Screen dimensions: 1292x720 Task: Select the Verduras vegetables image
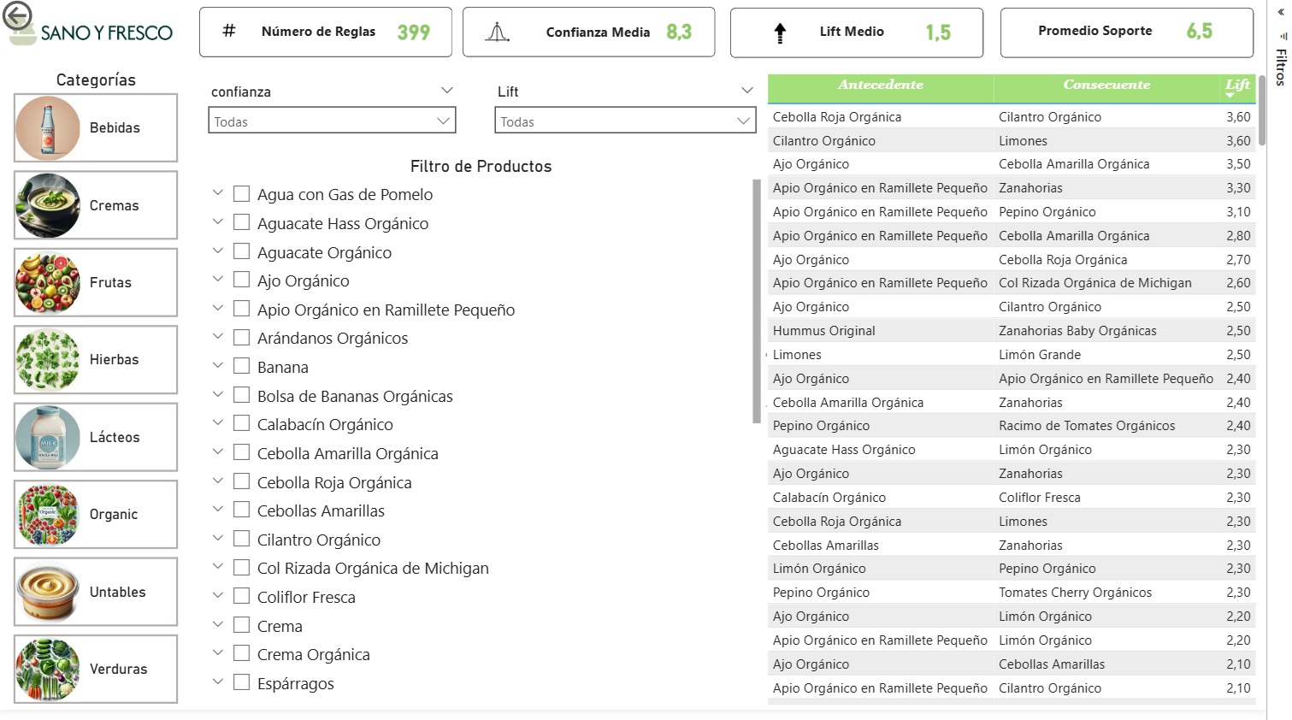48,670
